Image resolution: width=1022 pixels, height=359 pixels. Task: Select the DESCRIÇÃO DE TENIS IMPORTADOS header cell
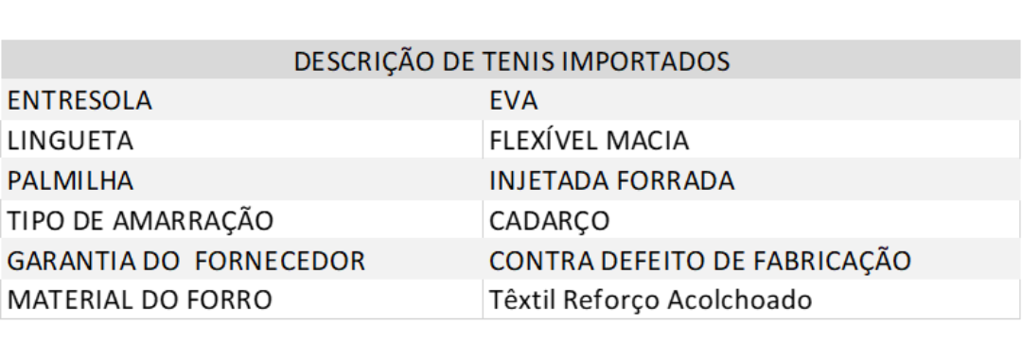[x=511, y=60]
